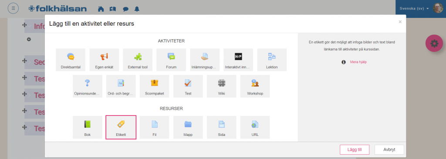Click the Lägg till button

tap(355, 149)
